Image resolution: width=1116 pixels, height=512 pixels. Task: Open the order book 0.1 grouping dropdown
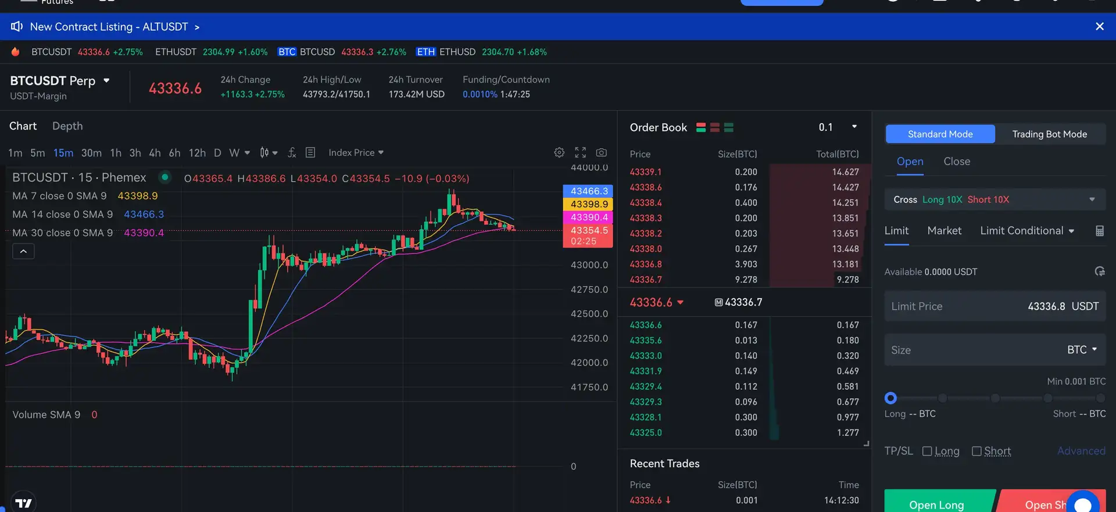click(x=837, y=127)
